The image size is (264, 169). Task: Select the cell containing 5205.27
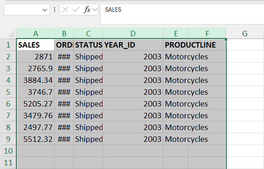point(36,104)
